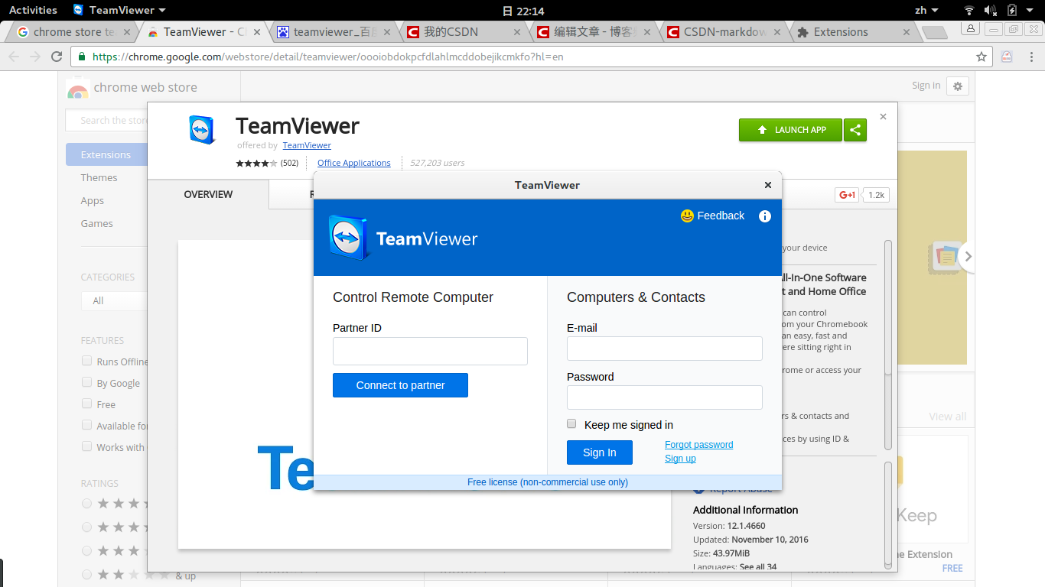Click Activities in the top bar
This screenshot has width=1045, height=587.
(x=33, y=10)
